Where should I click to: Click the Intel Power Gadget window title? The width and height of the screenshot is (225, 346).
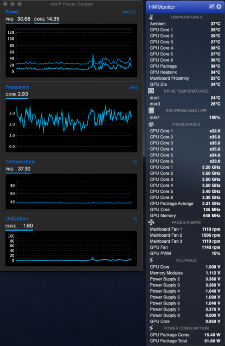coord(71,4)
